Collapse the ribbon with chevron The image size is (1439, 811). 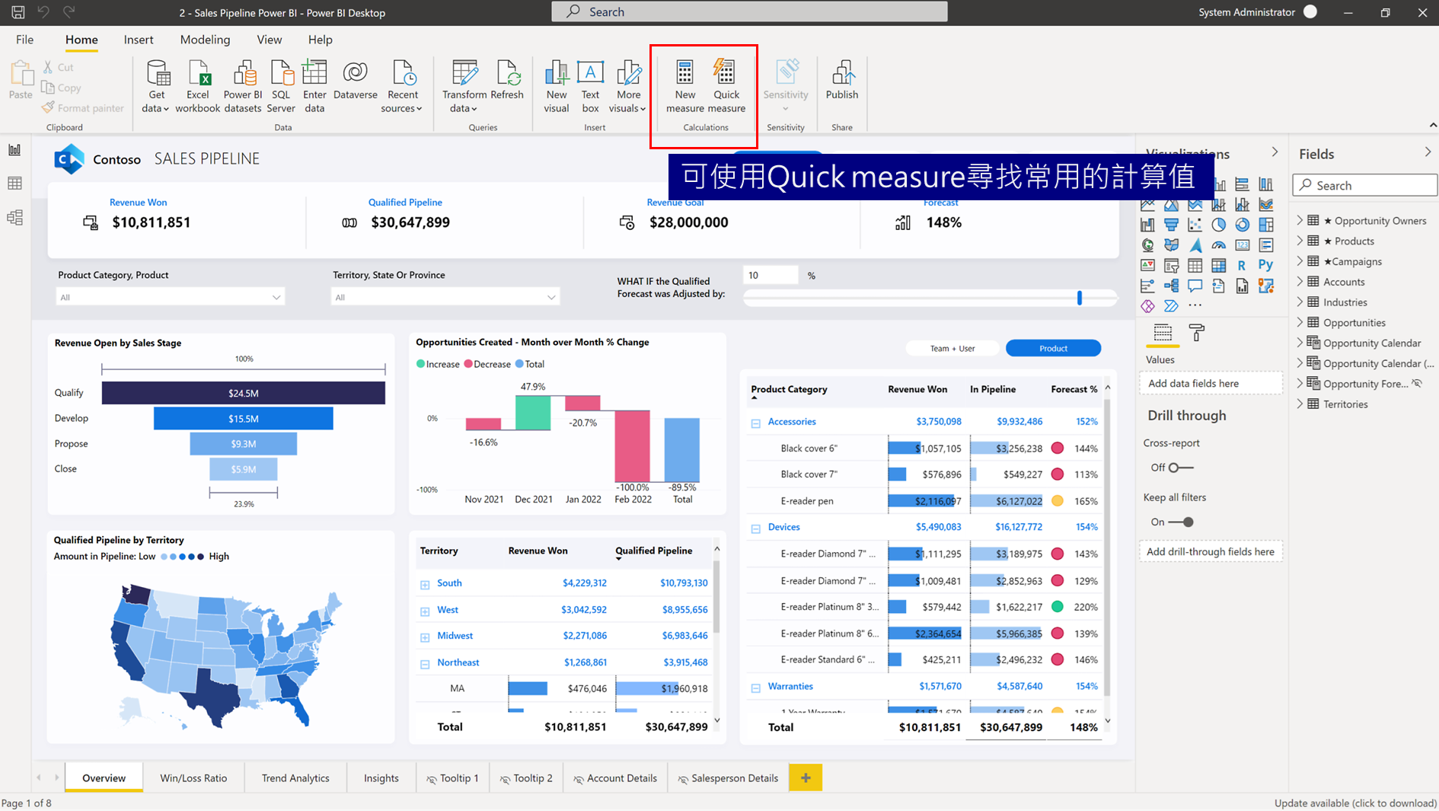coord(1432,125)
